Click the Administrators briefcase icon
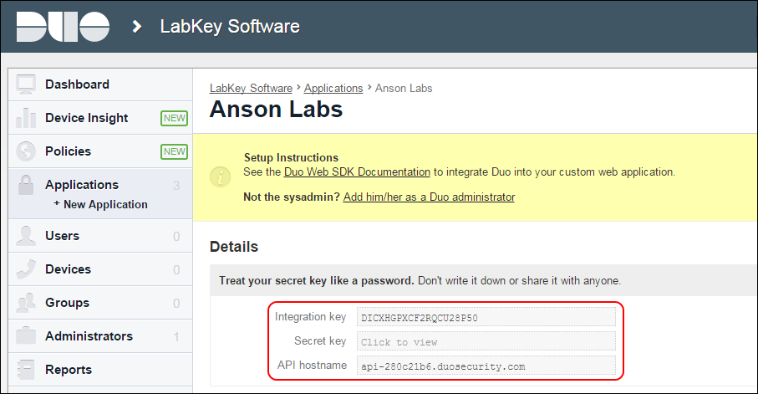Screen dimensions: 758x394 pyautogui.click(x=26, y=336)
